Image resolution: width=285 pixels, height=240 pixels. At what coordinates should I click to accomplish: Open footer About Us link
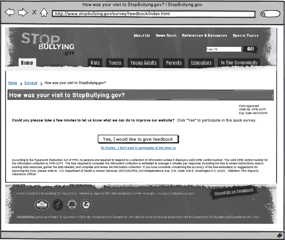32,193
